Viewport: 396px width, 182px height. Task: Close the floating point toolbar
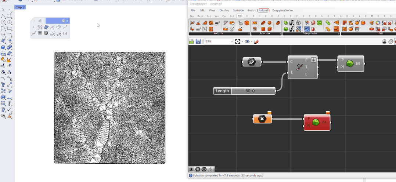pyautogui.click(x=67, y=21)
